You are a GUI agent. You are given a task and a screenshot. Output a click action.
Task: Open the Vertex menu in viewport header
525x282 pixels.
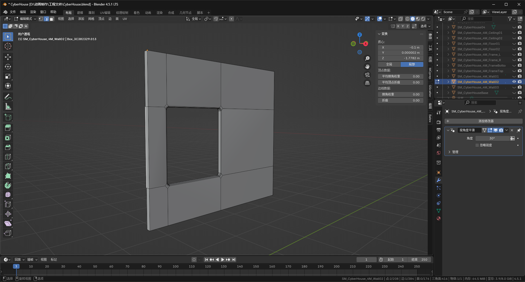(x=101, y=19)
